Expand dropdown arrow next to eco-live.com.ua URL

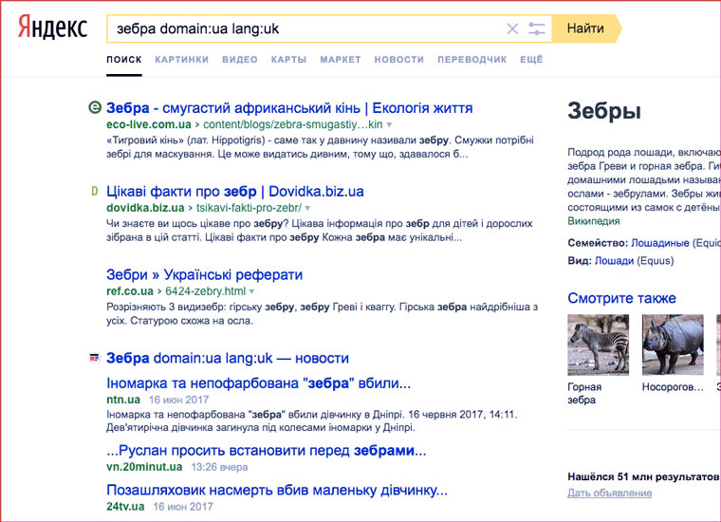point(390,124)
